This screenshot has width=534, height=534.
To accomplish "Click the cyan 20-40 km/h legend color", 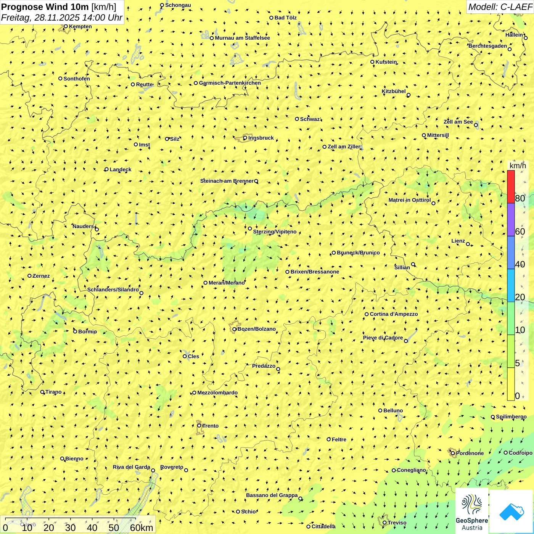I will (511, 286).
